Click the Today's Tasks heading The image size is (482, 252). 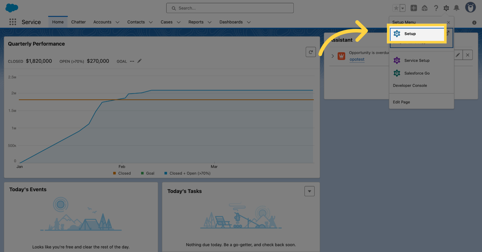(x=185, y=191)
